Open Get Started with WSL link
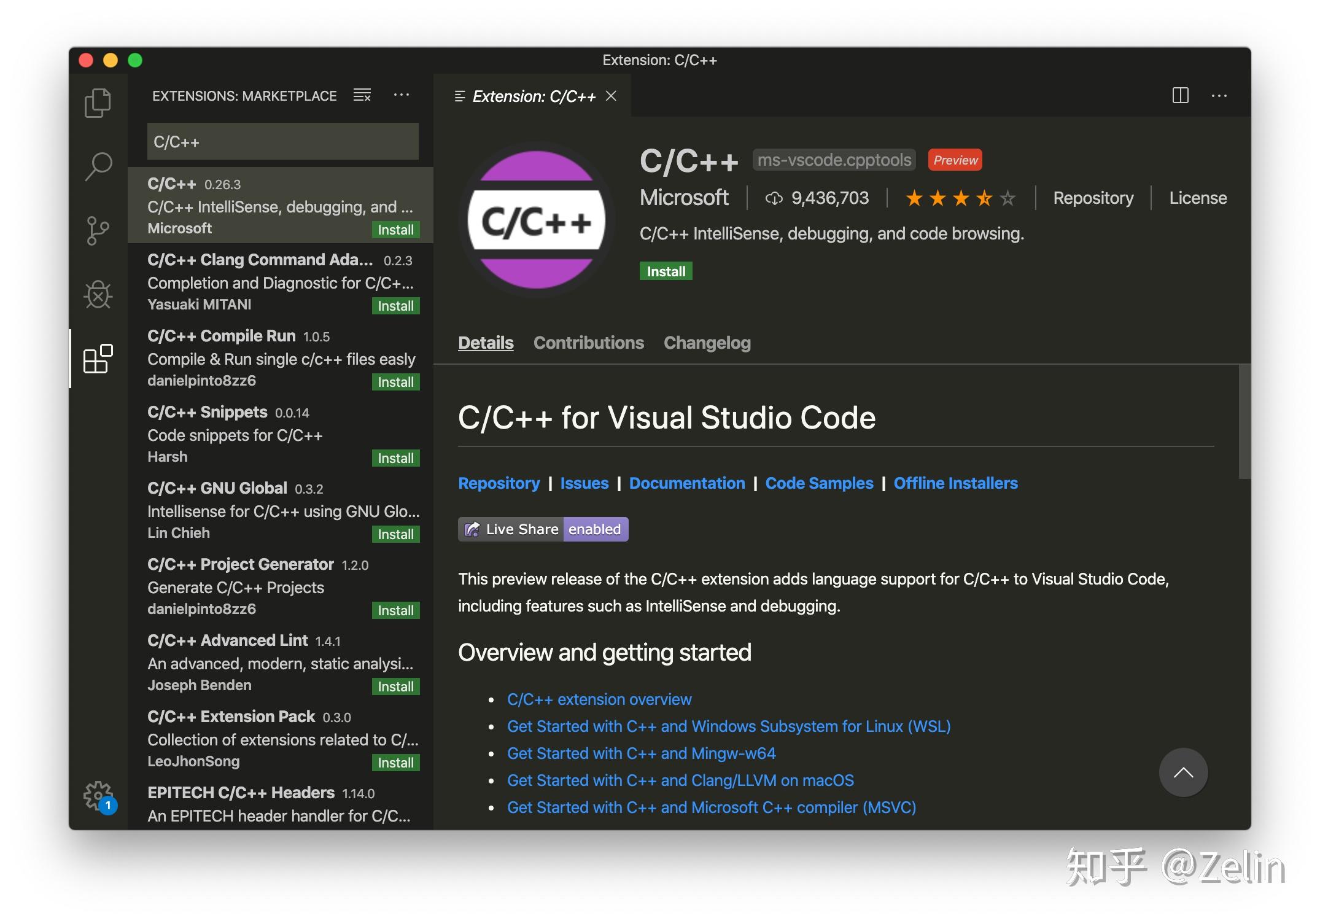The height and width of the screenshot is (921, 1320). click(x=729, y=726)
